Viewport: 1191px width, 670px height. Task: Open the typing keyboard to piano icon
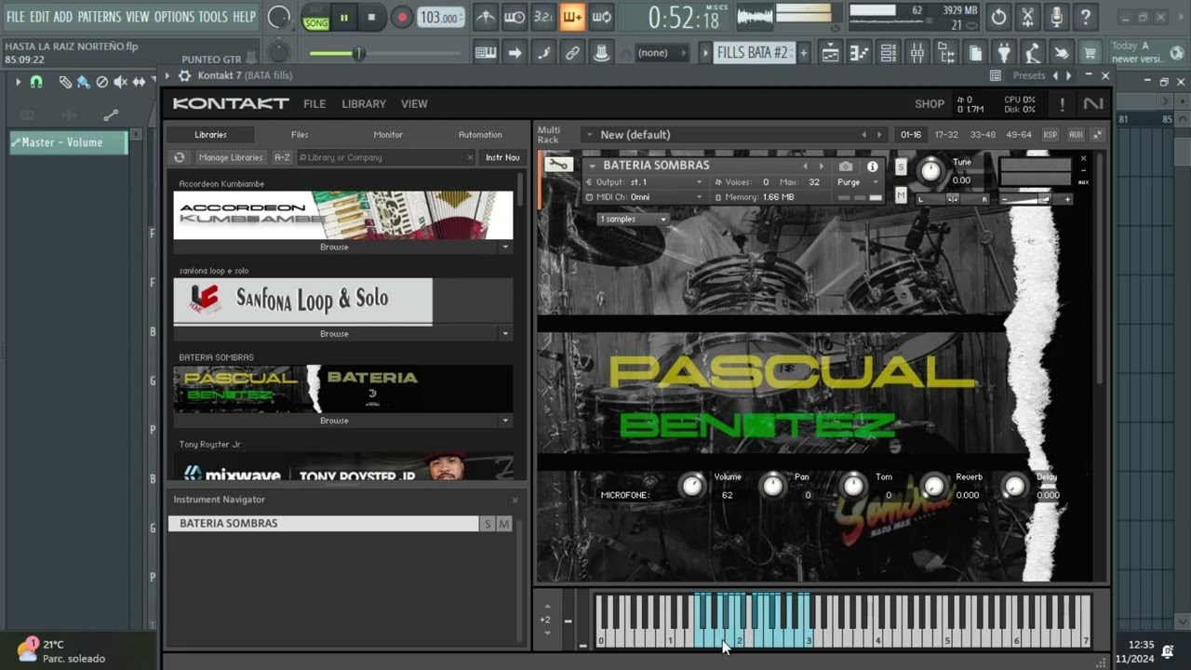pos(486,53)
